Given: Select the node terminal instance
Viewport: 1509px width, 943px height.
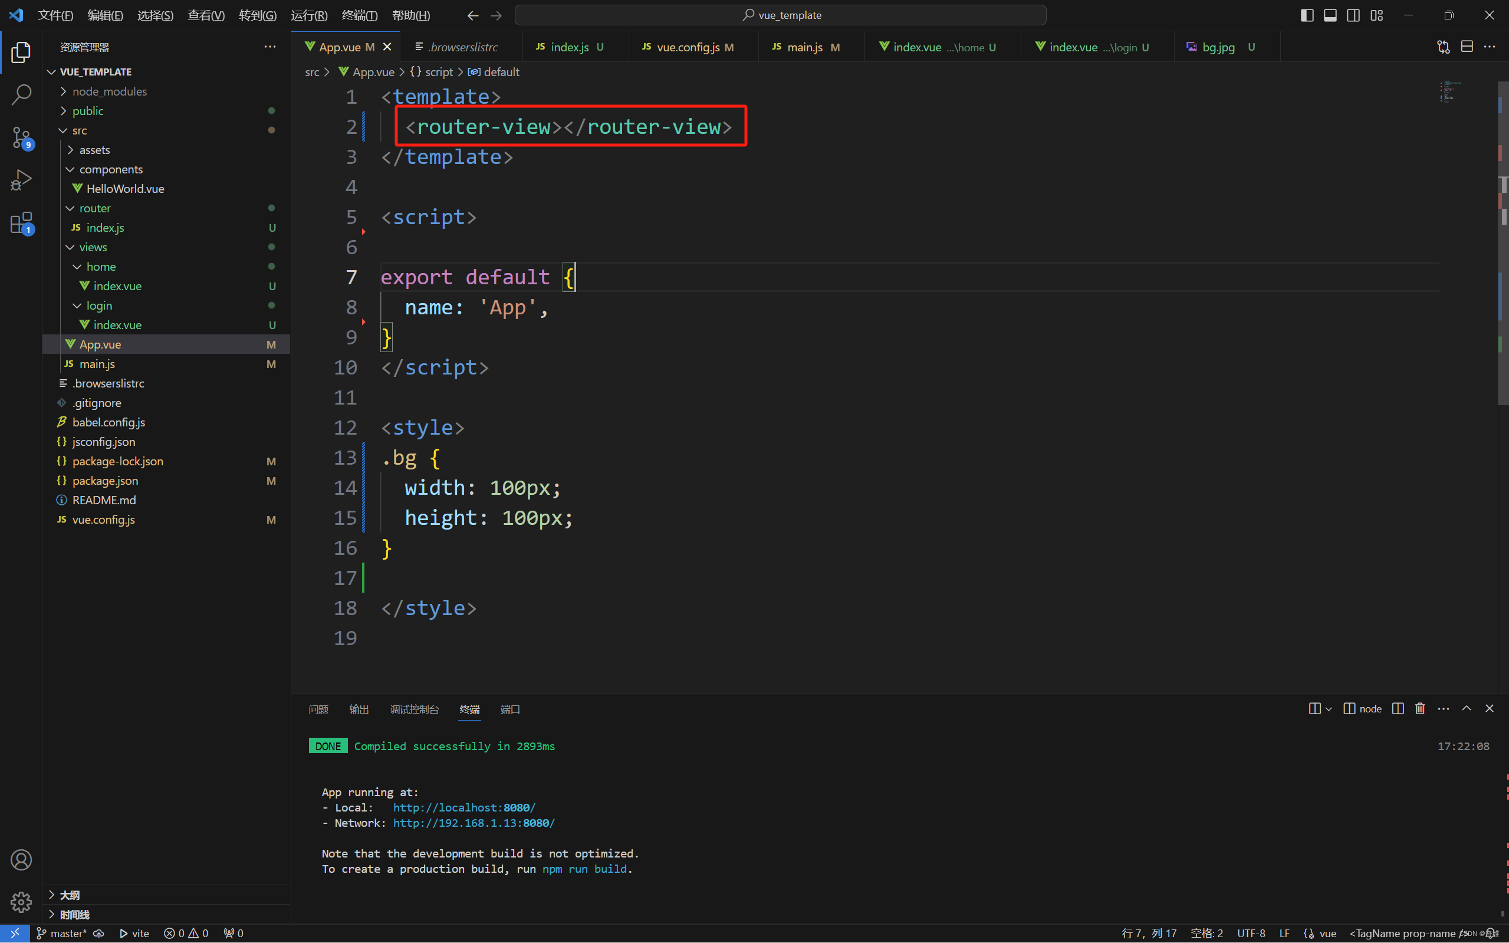Looking at the screenshot, I should [1363, 708].
